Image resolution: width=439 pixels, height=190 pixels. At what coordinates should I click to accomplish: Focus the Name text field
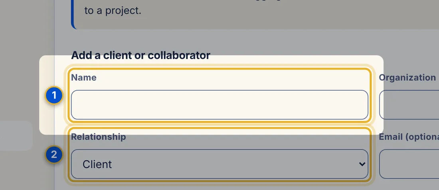click(219, 105)
